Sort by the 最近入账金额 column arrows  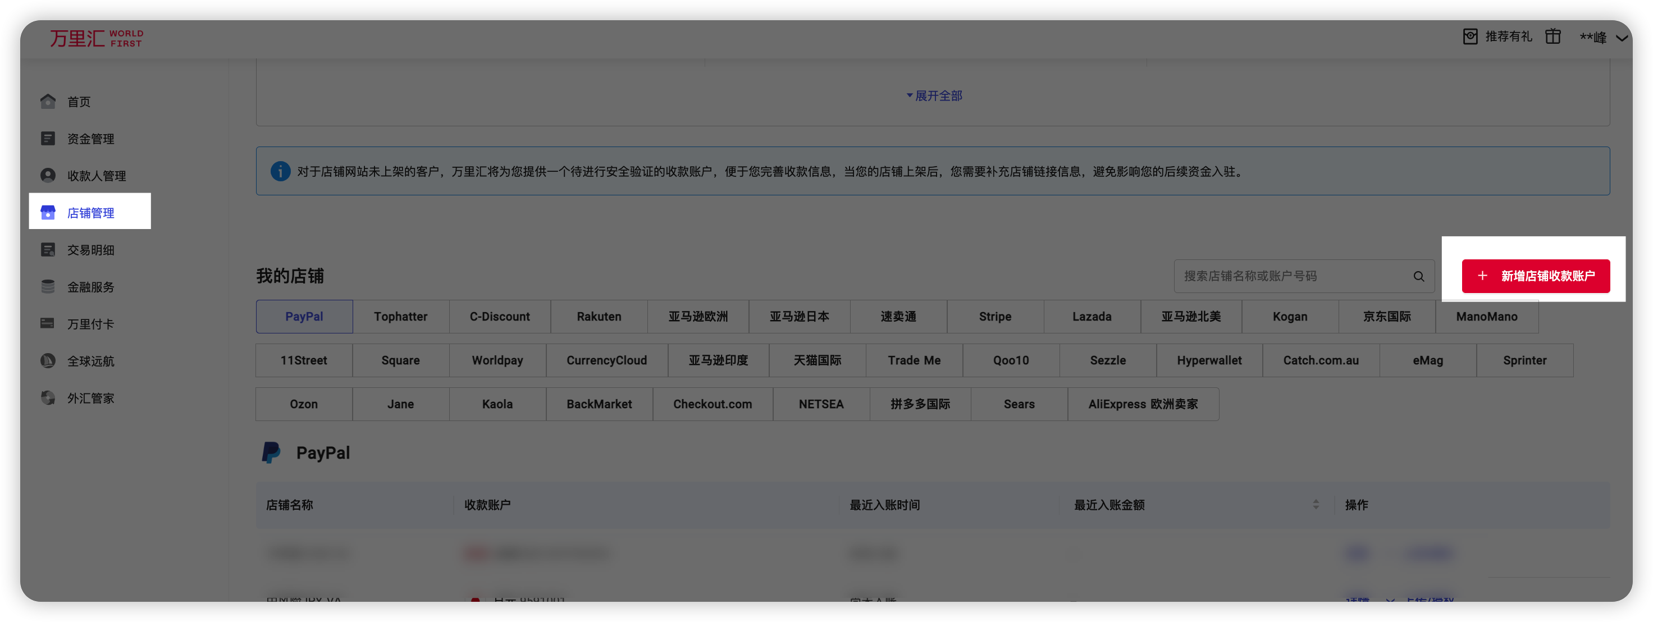(1316, 505)
